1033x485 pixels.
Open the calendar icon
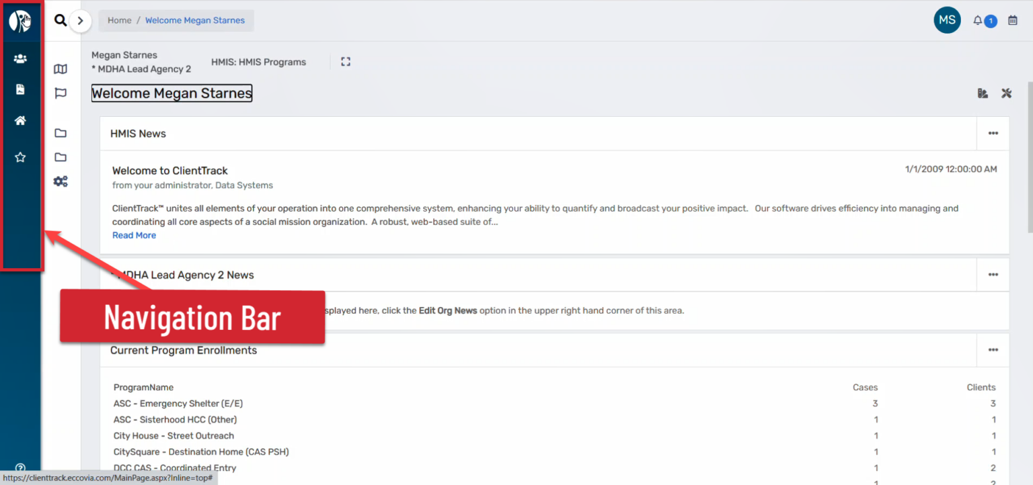pyautogui.click(x=1013, y=20)
